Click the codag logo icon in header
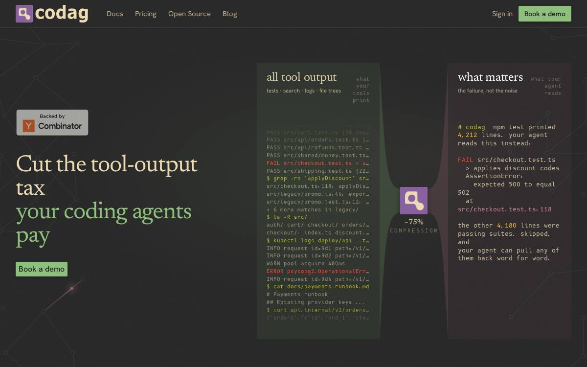Viewport: 587px width, 367px height. [x=24, y=14]
